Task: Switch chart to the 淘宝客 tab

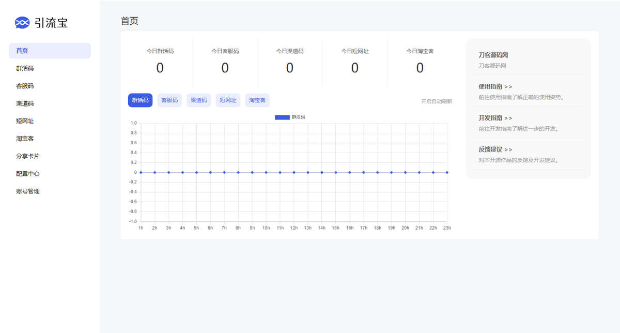Action: 257,100
